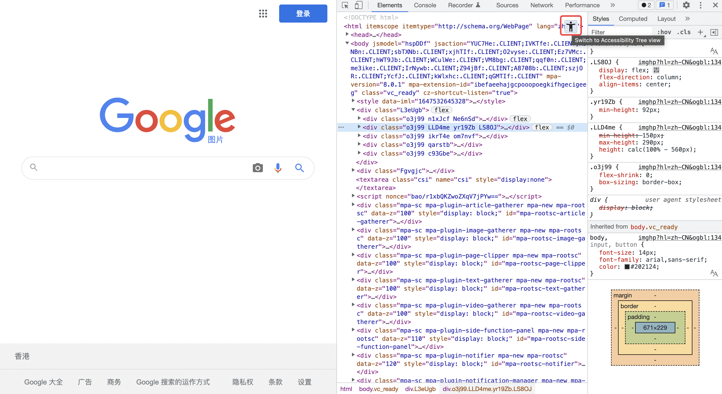Open DevTools settings gear
The image size is (722, 394).
686,5
